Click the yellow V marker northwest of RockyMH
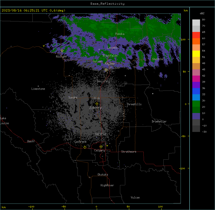 click(x=44, y=46)
